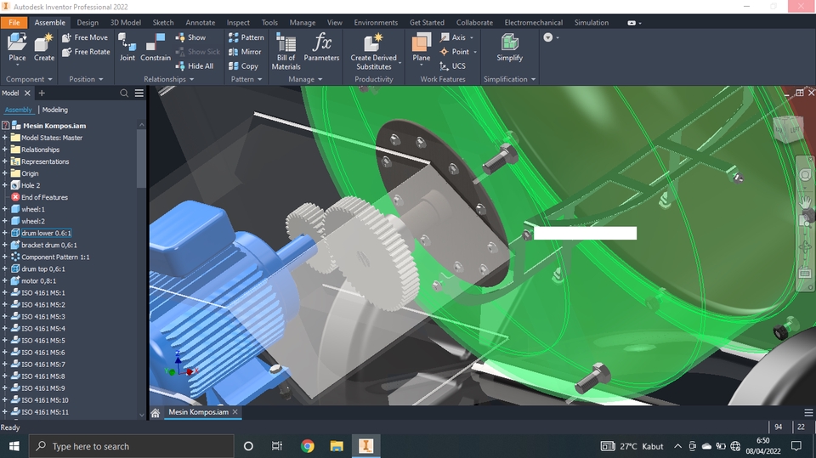Switch browser to Modeling view
This screenshot has height=458, width=816.
coord(55,110)
